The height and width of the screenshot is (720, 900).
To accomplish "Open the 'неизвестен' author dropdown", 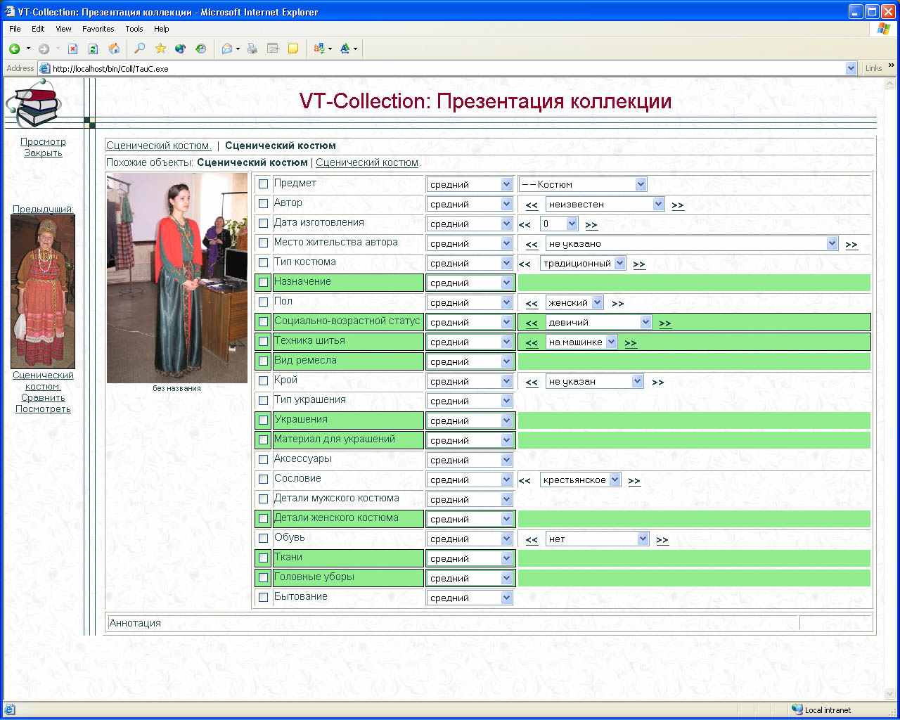I will tap(605, 204).
